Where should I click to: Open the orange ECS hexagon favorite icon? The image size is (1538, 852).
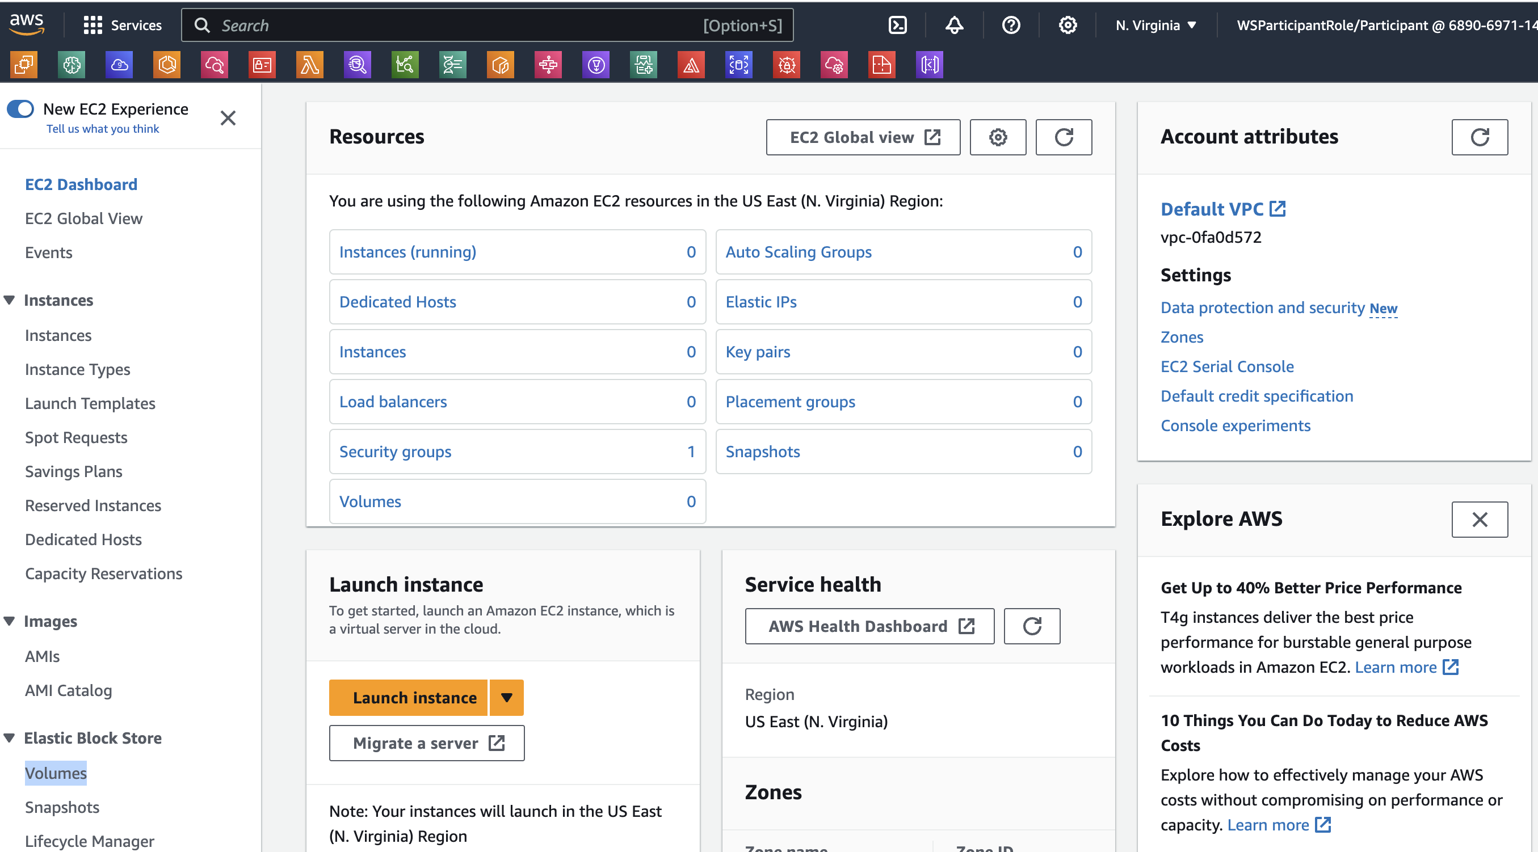[167, 65]
